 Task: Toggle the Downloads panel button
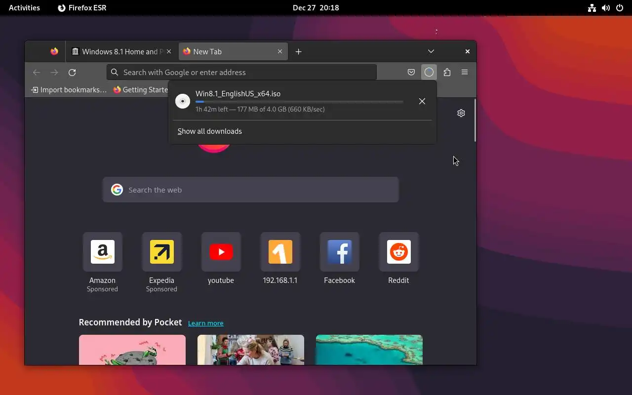(429, 72)
